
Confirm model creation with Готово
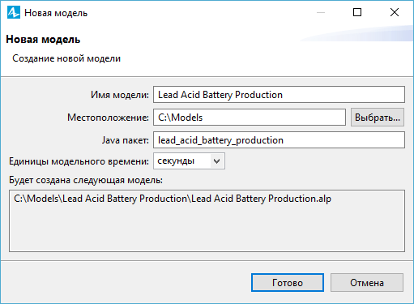click(288, 283)
